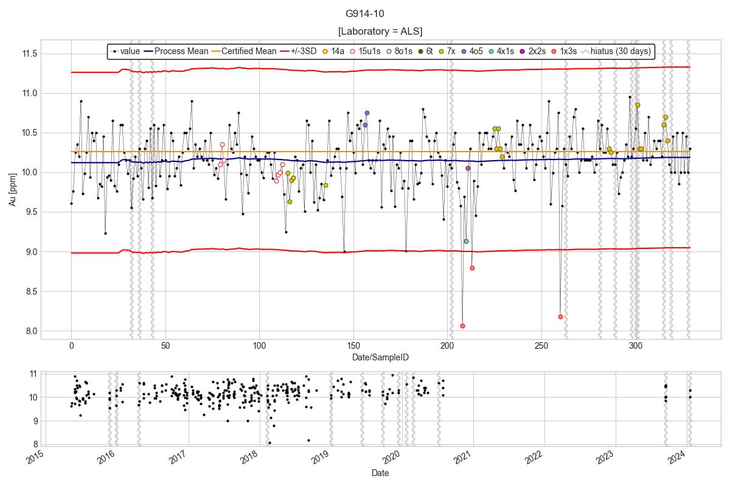Viewport: 730px width, 487px height.
Task: Click the 14a yellow marker in legend
Action: coord(325,52)
